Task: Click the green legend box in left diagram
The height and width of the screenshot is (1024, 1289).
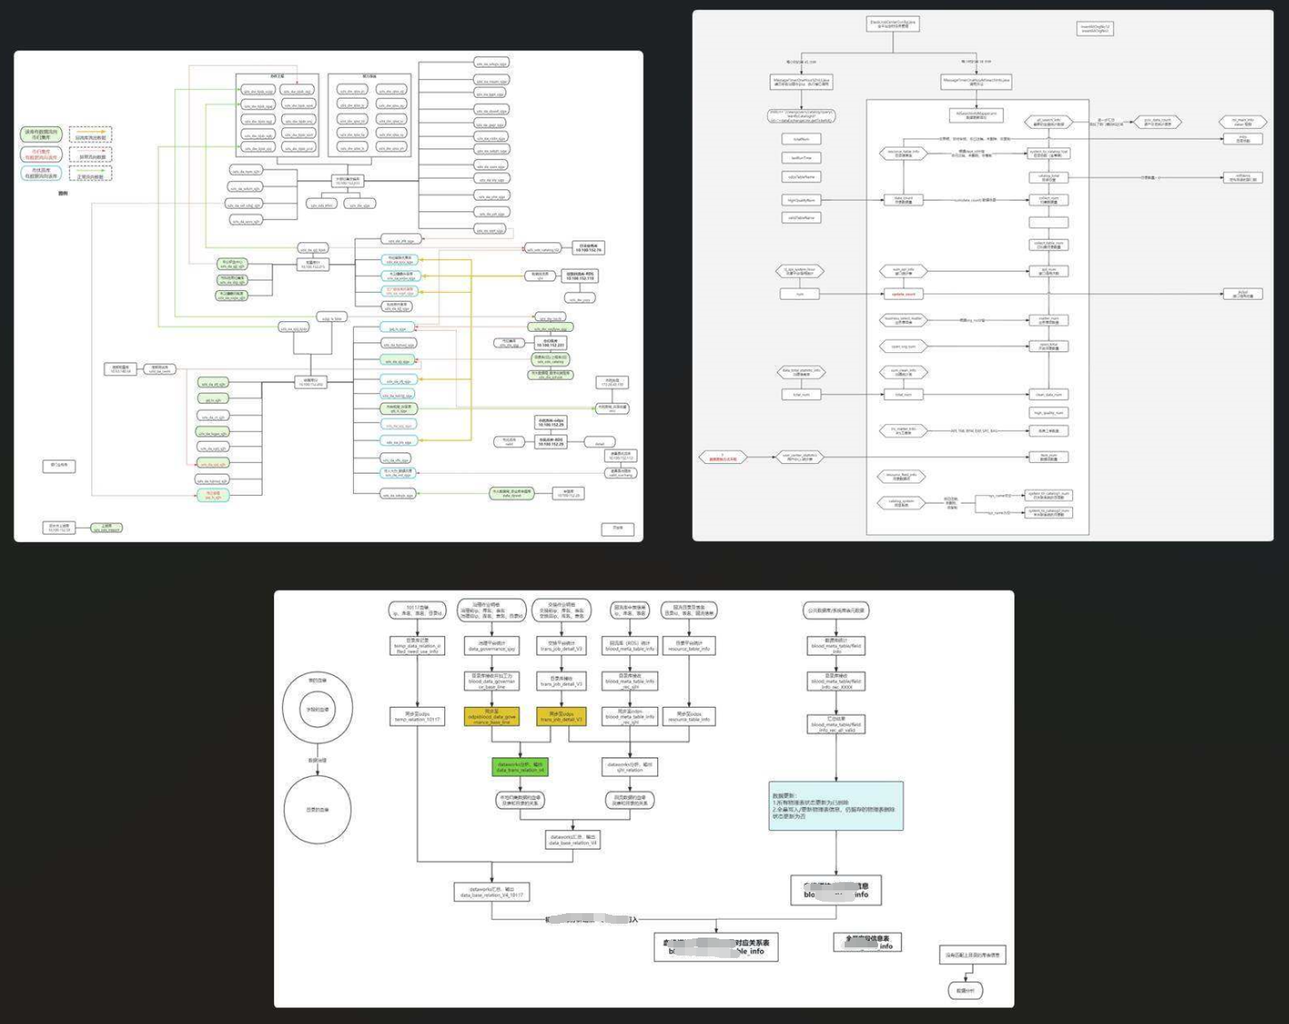Action: 41,135
